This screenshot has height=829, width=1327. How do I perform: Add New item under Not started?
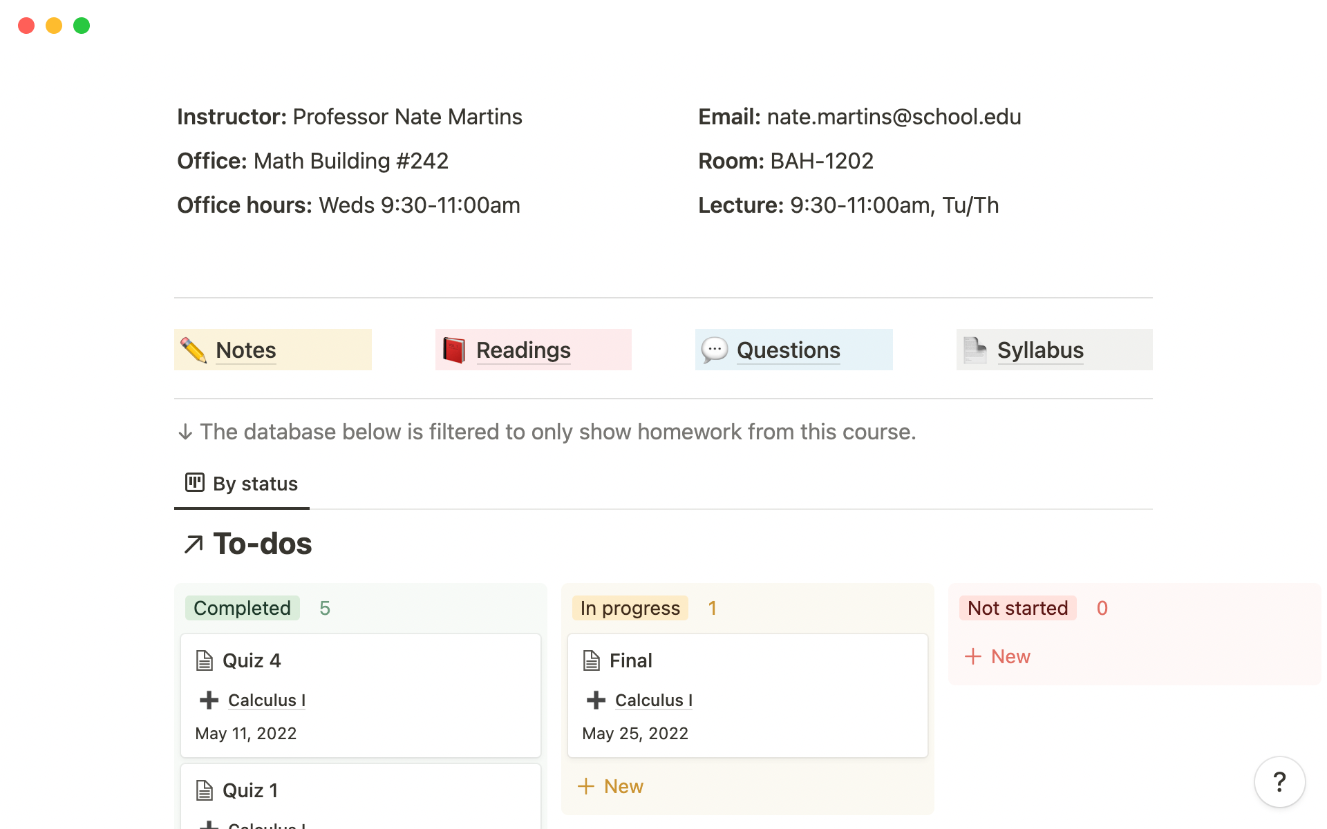[997, 656]
